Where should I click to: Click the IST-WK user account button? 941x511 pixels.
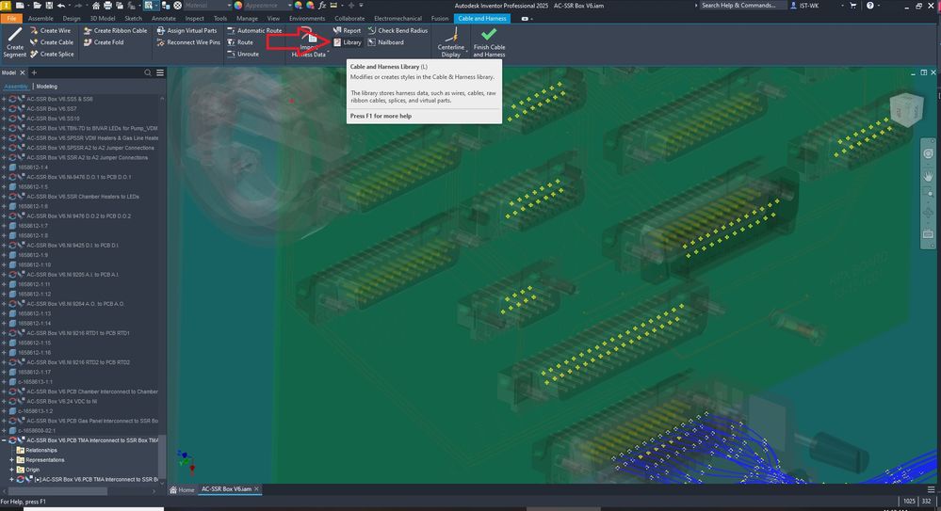805,6
